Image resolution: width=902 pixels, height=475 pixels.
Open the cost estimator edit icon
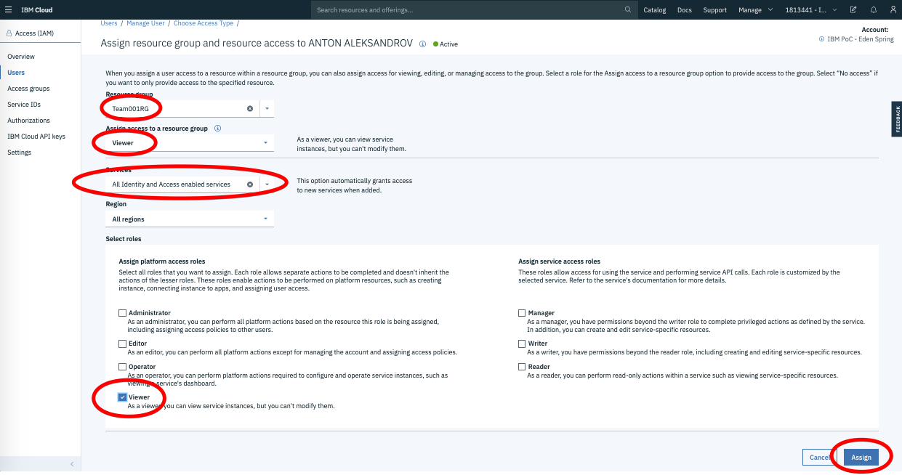click(853, 10)
